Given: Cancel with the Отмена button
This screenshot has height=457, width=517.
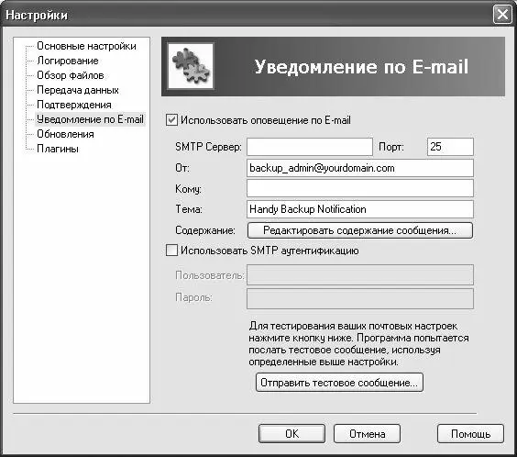Looking at the screenshot, I should (367, 433).
